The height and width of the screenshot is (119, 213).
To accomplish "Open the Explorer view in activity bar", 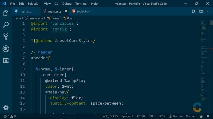I will point(6,13).
